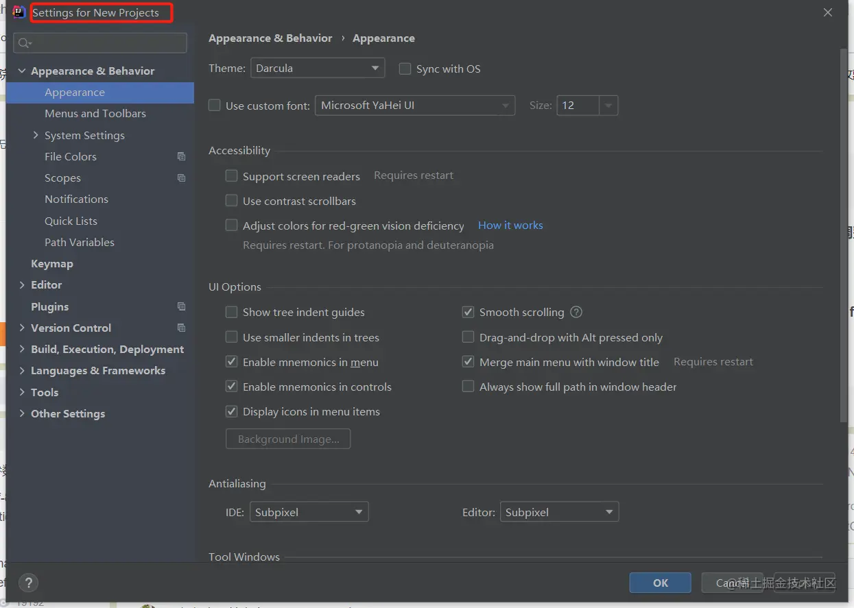
Task: Enable Adjust colors for red-green vision deficiency
Action: click(232, 226)
